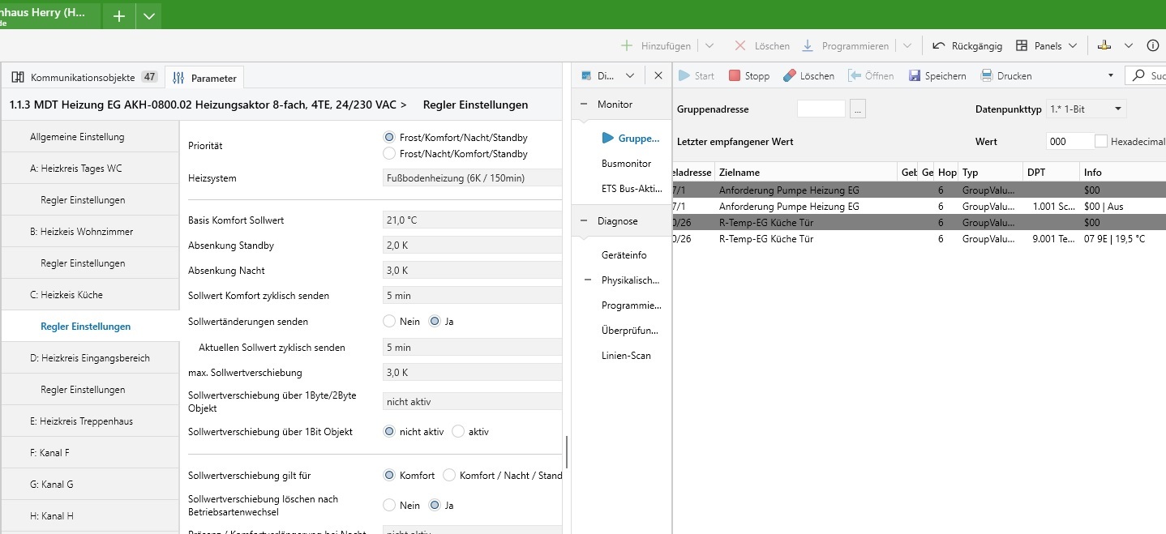1166x534 pixels.
Task: Click the Programmieren button
Action: [846, 46]
